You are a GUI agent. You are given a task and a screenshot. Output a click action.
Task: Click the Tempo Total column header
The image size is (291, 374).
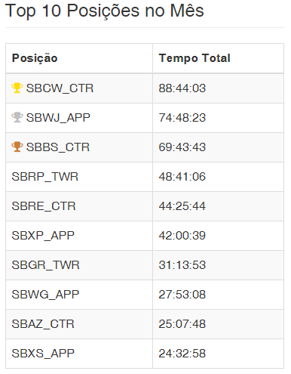tap(195, 58)
